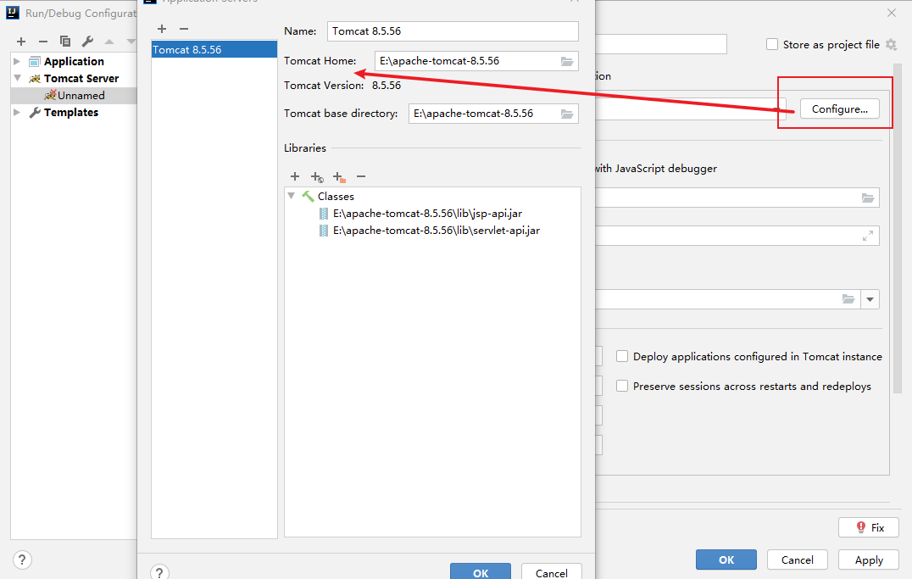Copy configuration using the duplicate icon
This screenshot has height=579, width=912.
(65, 42)
